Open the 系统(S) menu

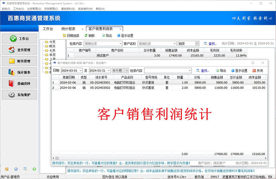point(6,9)
